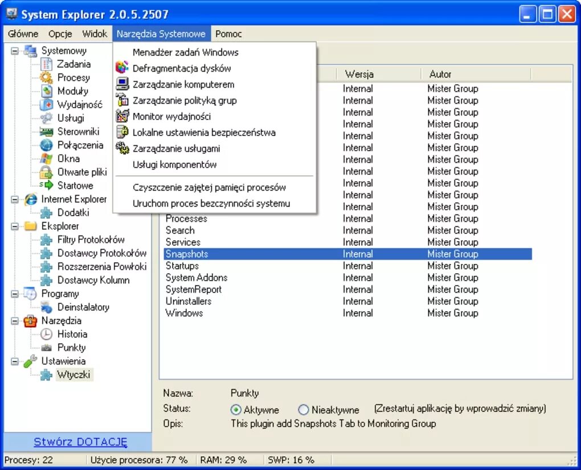581x470 pixels.
Task: Select the Aktywne radio button
Action: point(236,410)
